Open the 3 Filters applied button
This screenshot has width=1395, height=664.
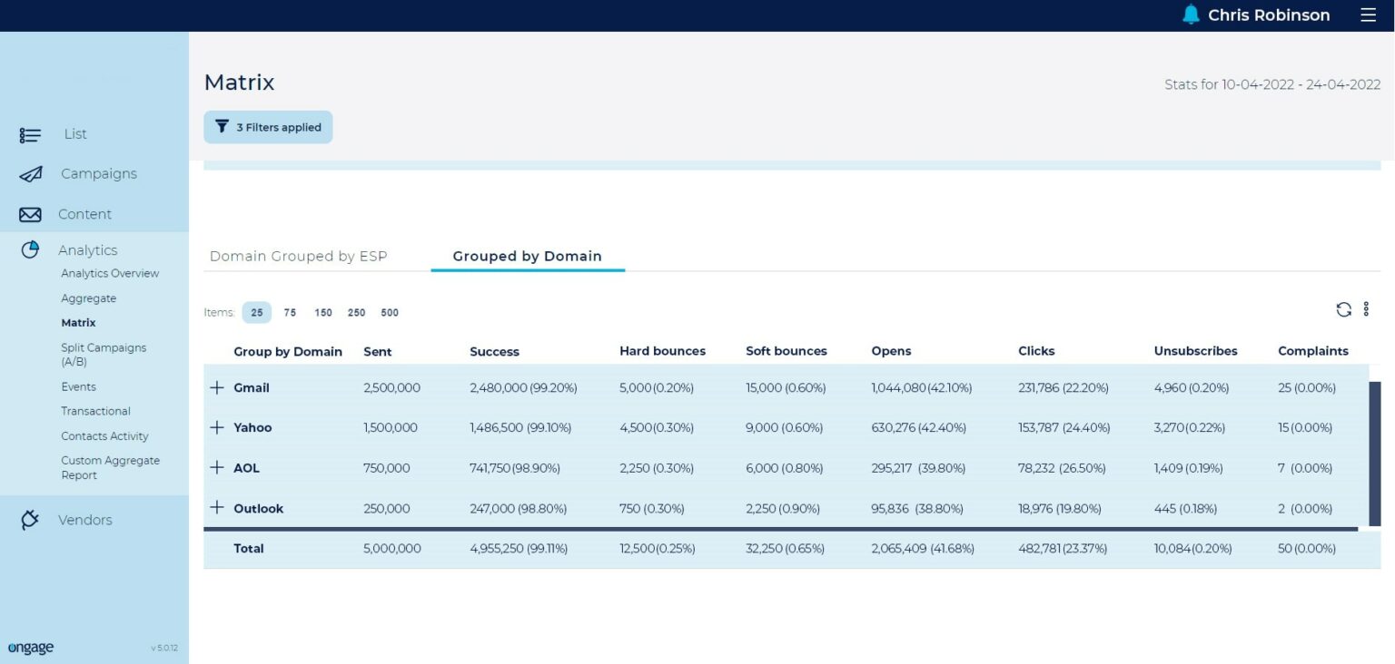point(268,127)
